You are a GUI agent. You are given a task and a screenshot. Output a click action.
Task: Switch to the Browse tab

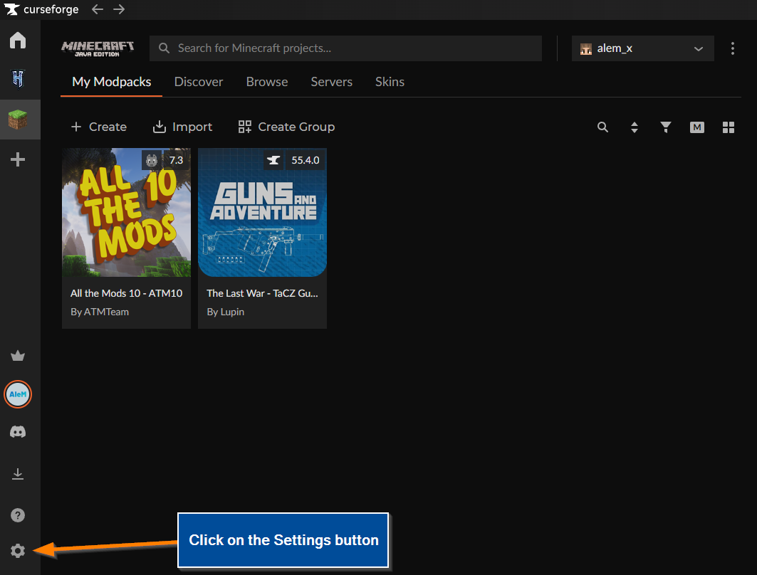[267, 82]
